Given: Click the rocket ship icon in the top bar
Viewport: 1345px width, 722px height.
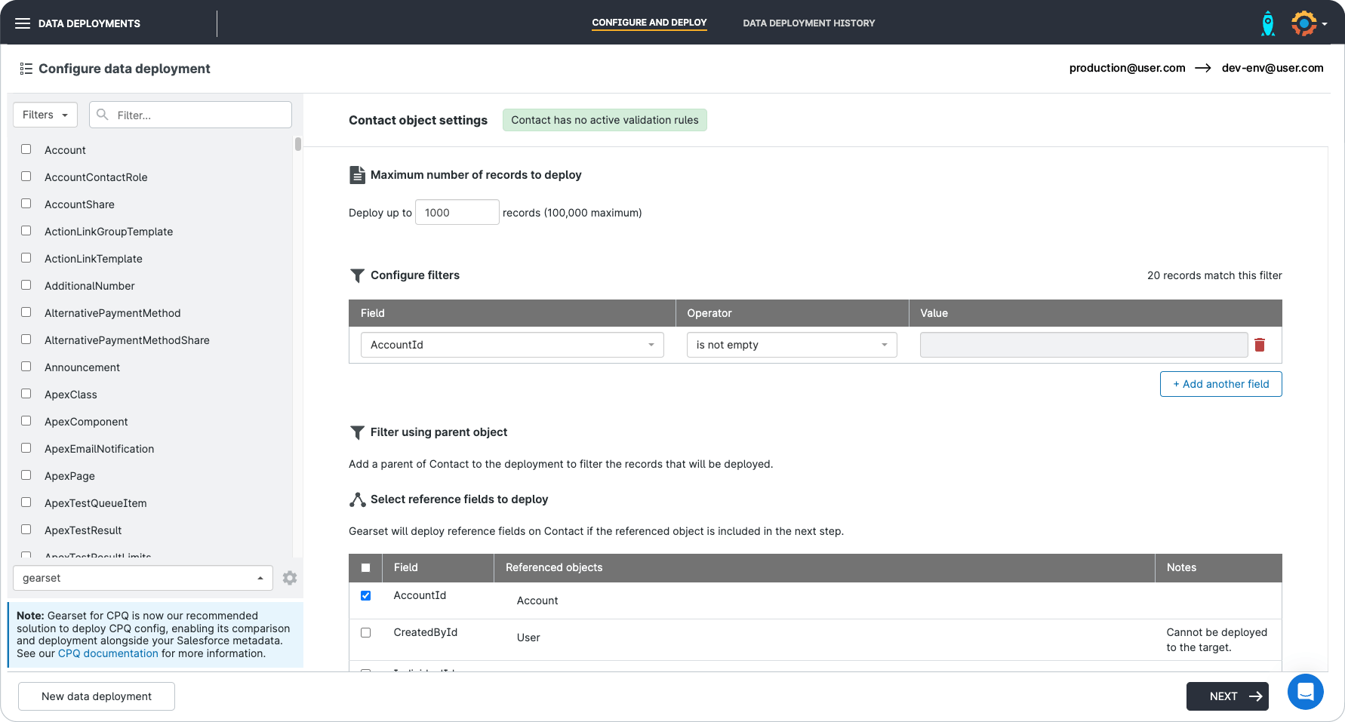Looking at the screenshot, I should click(x=1268, y=23).
